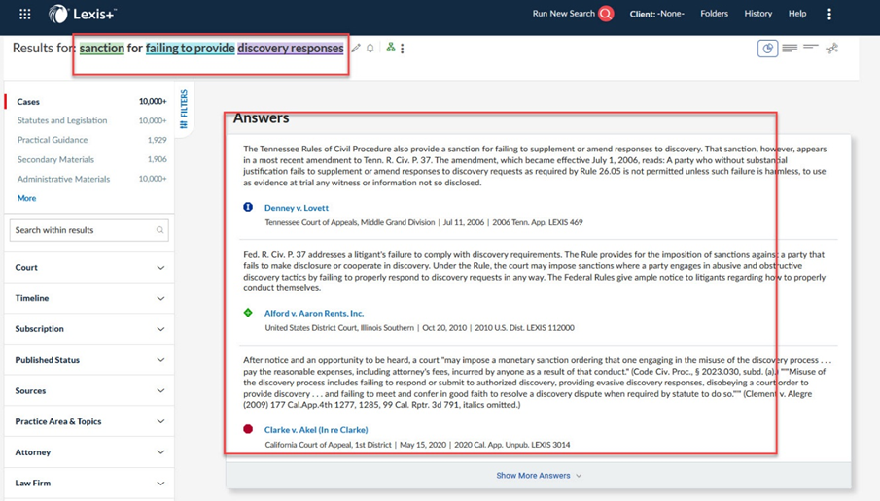Open Alford v. Aaron Rents, Inc.
The width and height of the screenshot is (880, 501).
314,314
